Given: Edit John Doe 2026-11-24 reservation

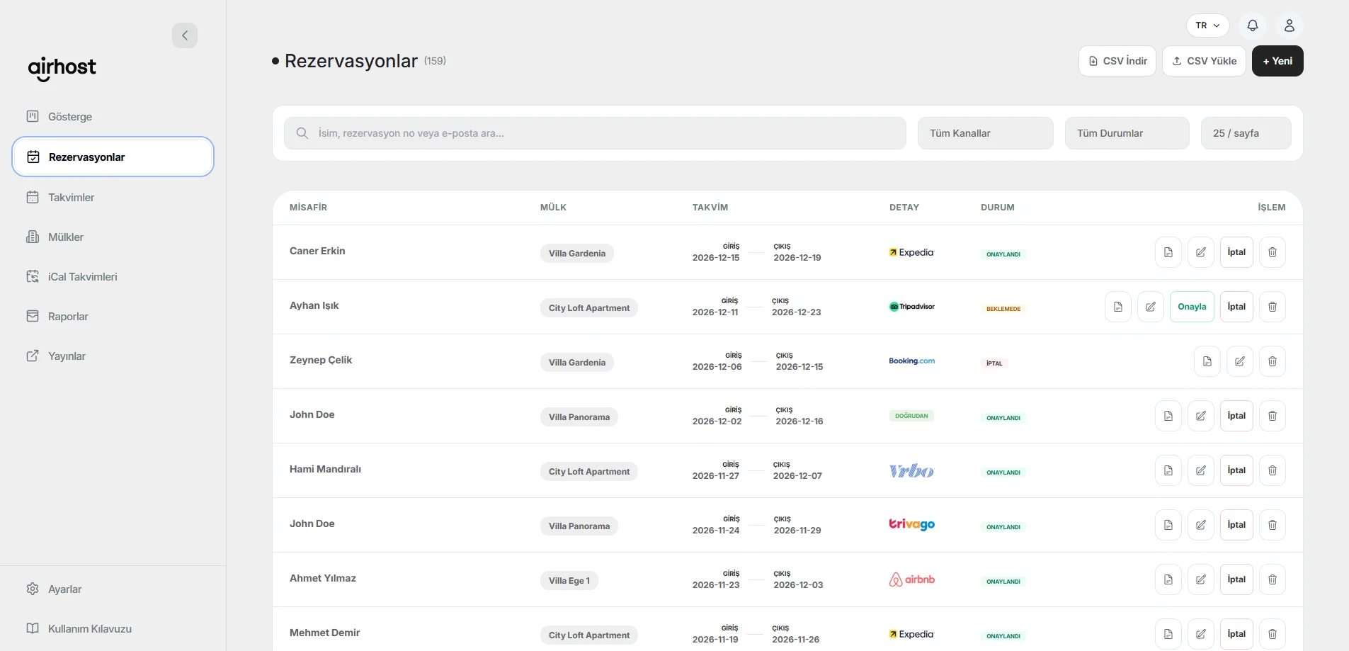Looking at the screenshot, I should tap(1201, 525).
